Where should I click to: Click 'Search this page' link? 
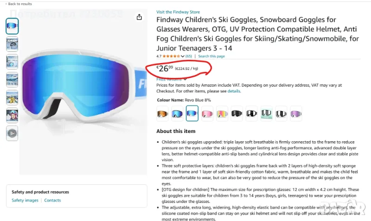pyautogui.click(x=211, y=57)
